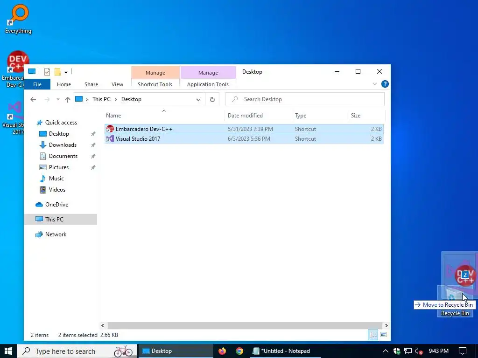Click the taskbar search box
478x358 pixels.
[77, 351]
